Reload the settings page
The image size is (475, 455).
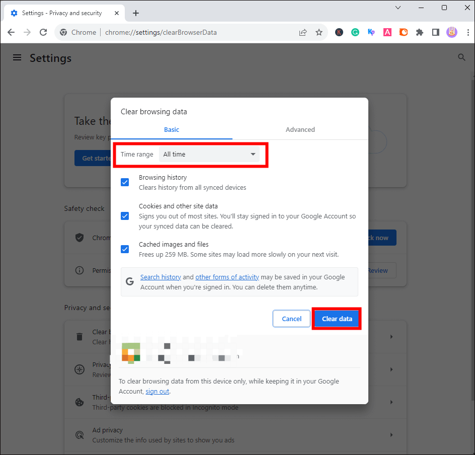(43, 32)
